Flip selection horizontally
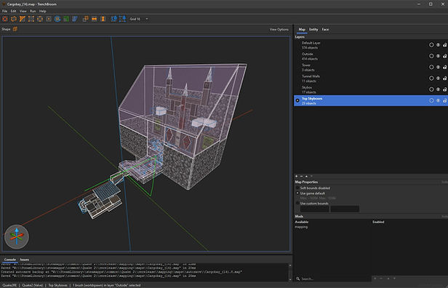448x288 pixels. [x=95, y=19]
